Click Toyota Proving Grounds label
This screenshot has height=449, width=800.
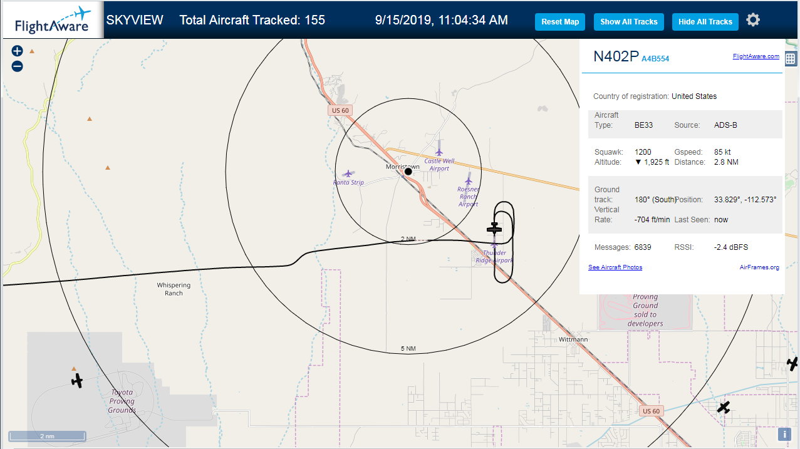coord(122,401)
